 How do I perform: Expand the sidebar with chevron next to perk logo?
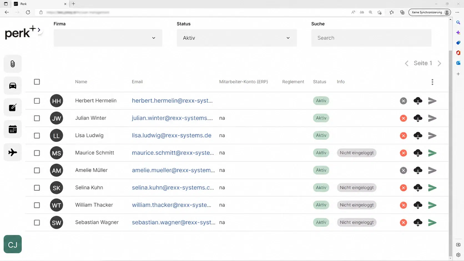click(39, 30)
